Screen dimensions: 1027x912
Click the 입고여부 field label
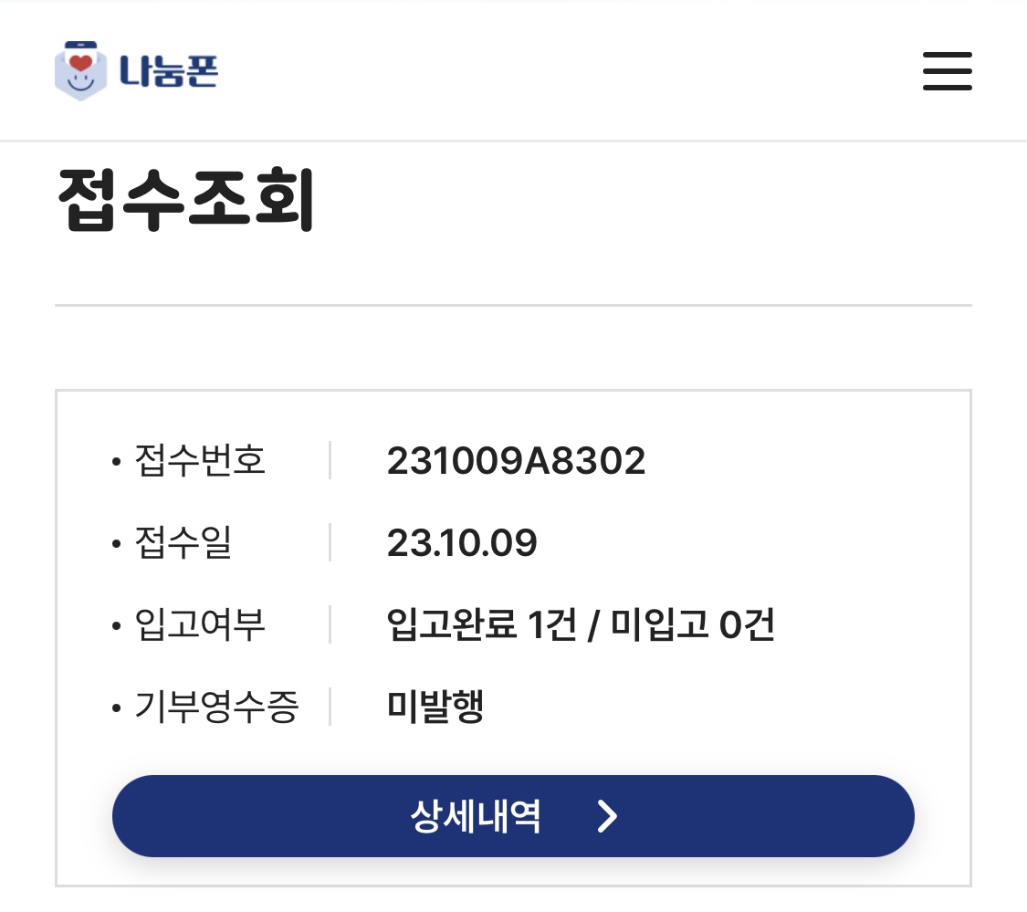(x=200, y=625)
